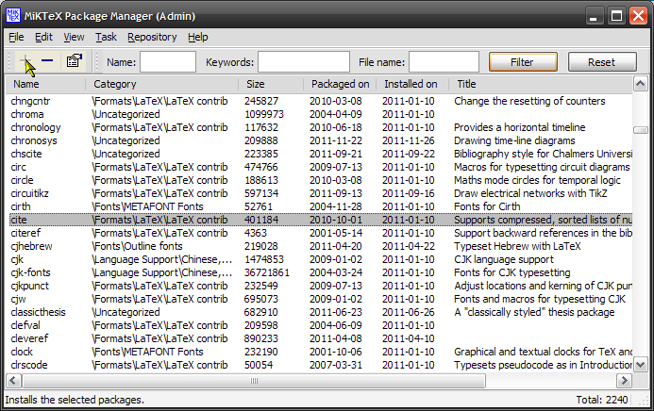Screen dimensions: 654x411
Task: Focus the Name filter input field
Action: point(168,62)
